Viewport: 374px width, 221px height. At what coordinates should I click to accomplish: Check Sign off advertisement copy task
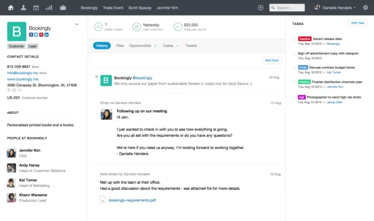[x=294, y=53]
